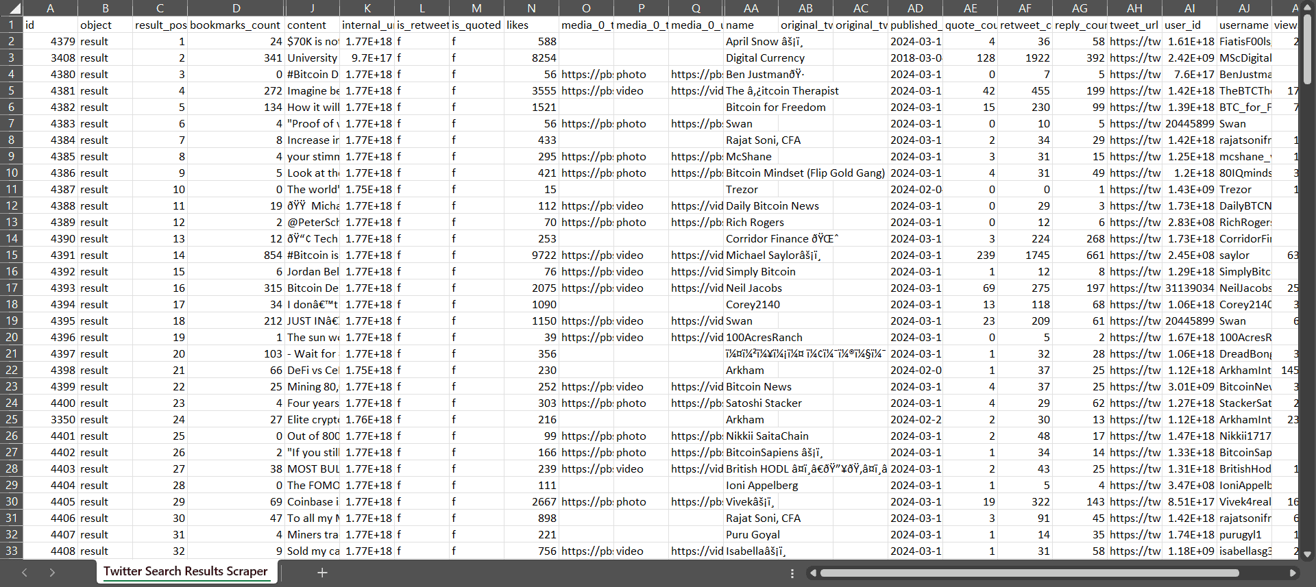The image size is (1316, 587).
Task: Select the Puru Goyal name cell
Action: 751,534
